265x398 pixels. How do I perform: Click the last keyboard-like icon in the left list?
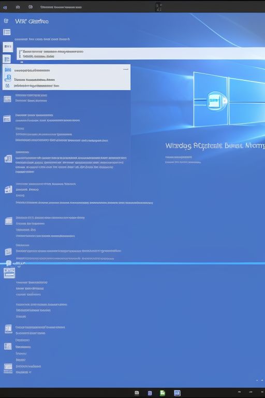[x=8, y=368]
